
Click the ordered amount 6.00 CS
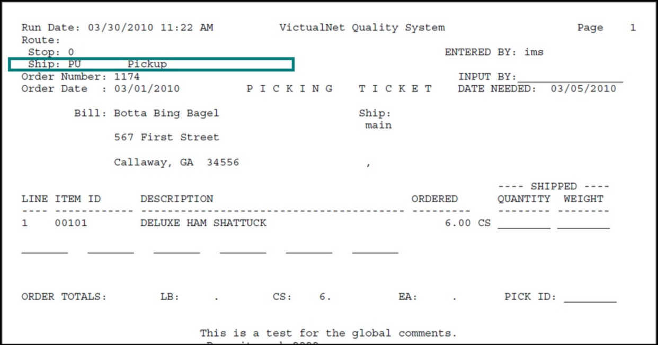(468, 223)
